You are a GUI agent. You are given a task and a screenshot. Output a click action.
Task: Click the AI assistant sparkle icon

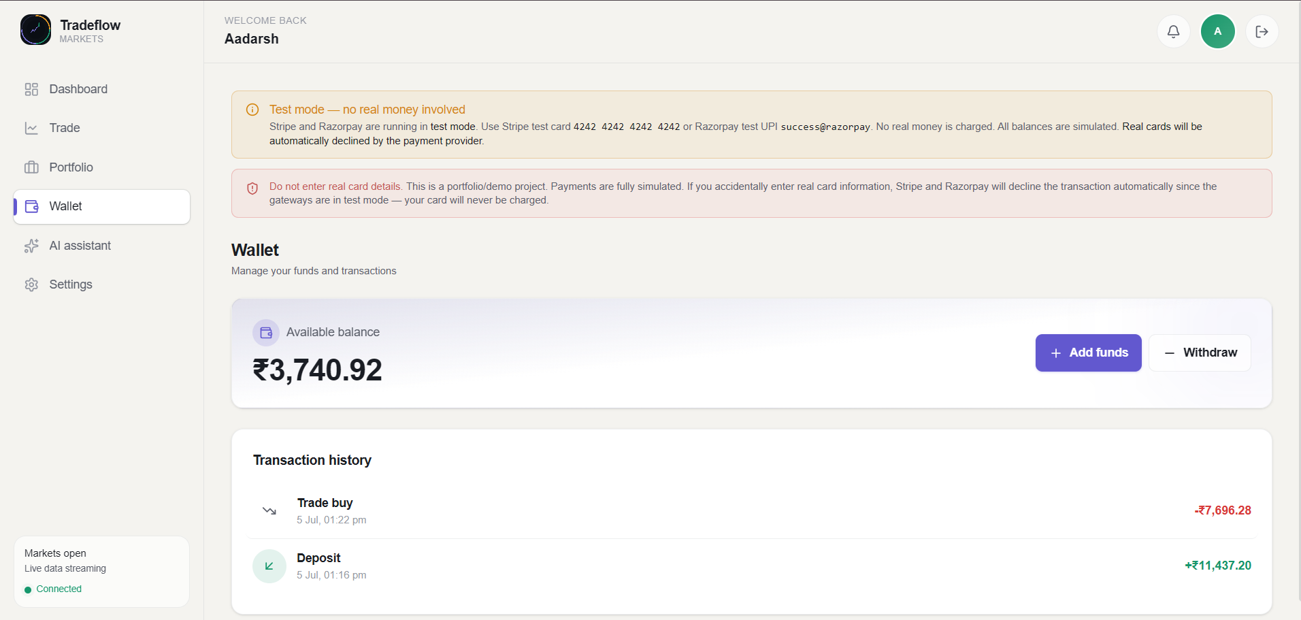[x=31, y=246]
